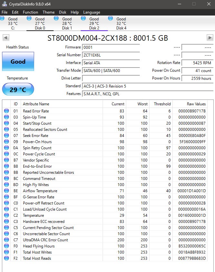Select the Reported Uncorrectable Errors row
The image size is (215, 272).
point(105,172)
